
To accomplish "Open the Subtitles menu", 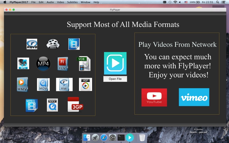I will coord(72,2).
